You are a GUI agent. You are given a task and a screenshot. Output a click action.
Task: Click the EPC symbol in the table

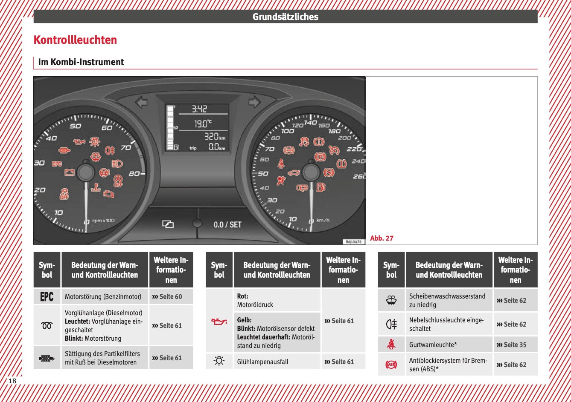[x=47, y=296]
